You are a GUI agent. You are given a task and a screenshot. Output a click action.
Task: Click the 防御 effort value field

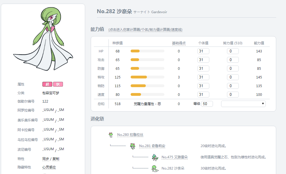pos(233,69)
